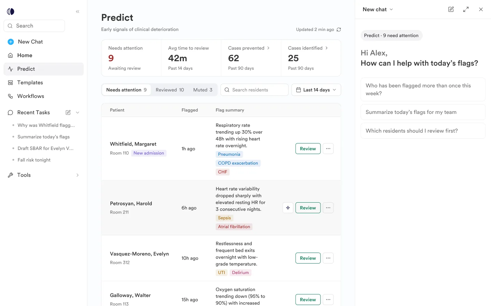Click the New Chat plus icon

pyautogui.click(x=11, y=42)
